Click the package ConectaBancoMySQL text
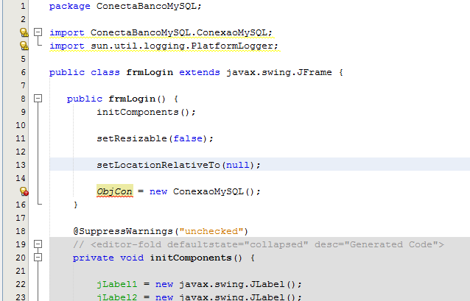 pos(125,7)
